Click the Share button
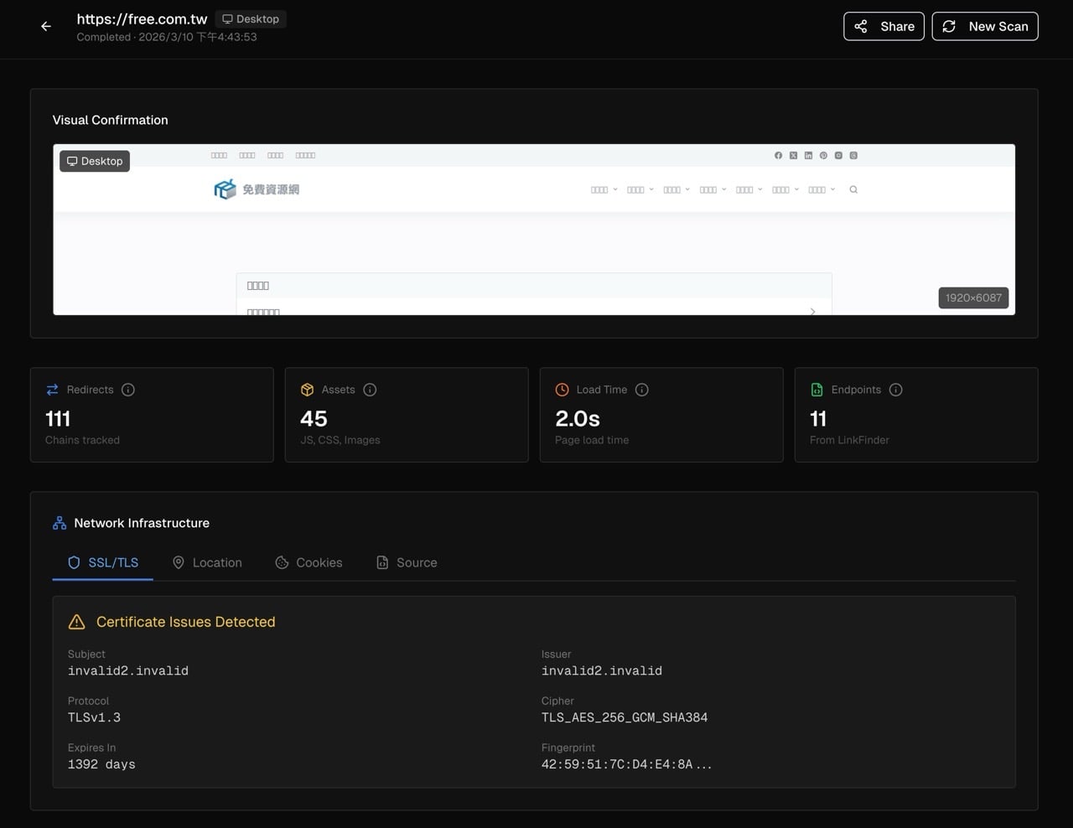This screenshot has height=828, width=1073. pos(884,27)
